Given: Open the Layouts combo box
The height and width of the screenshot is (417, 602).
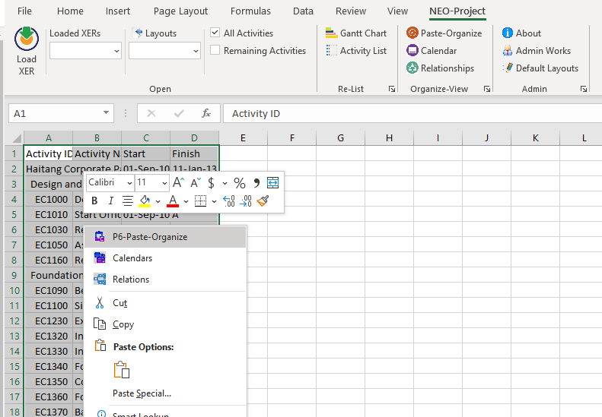Looking at the screenshot, I should [164, 51].
